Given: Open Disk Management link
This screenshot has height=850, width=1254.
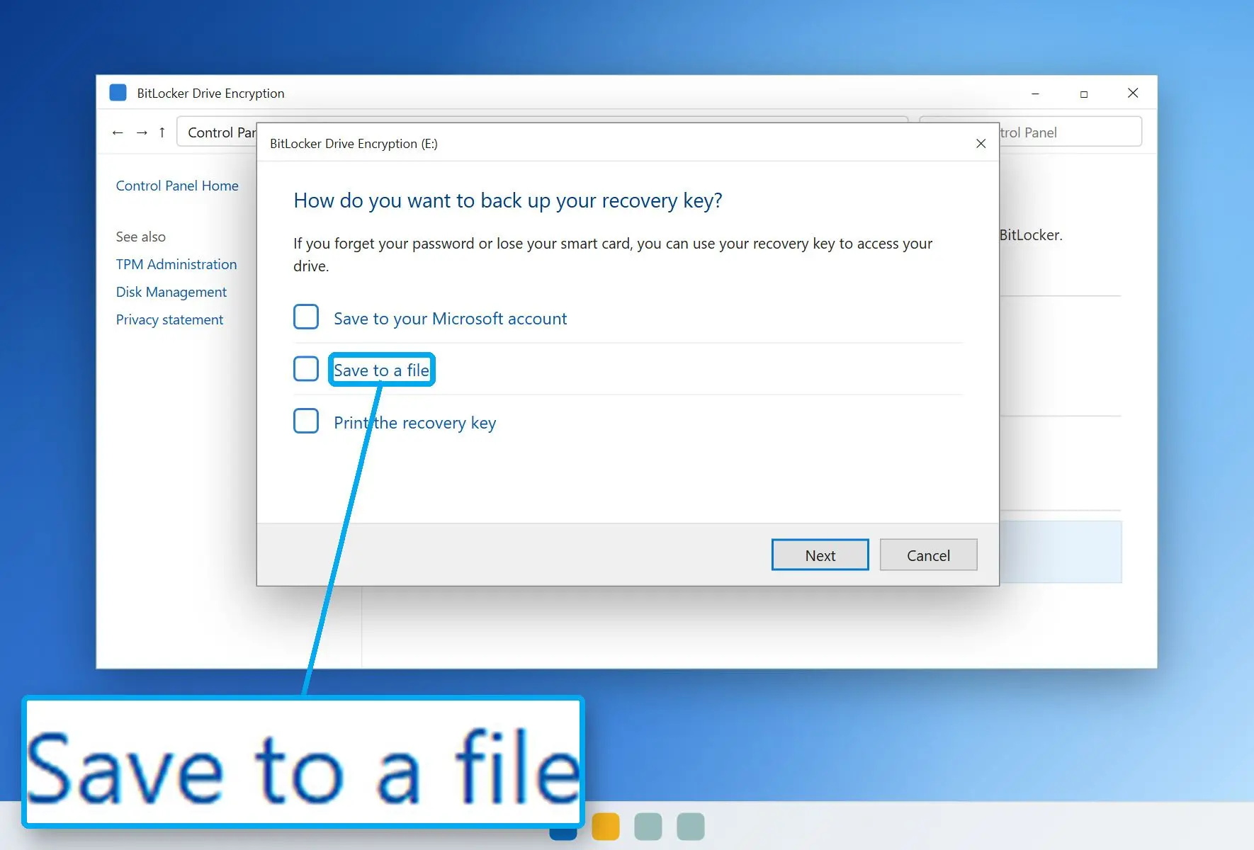Looking at the screenshot, I should click(171, 292).
